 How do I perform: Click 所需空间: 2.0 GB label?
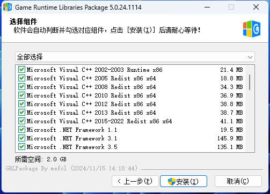pos(41,159)
